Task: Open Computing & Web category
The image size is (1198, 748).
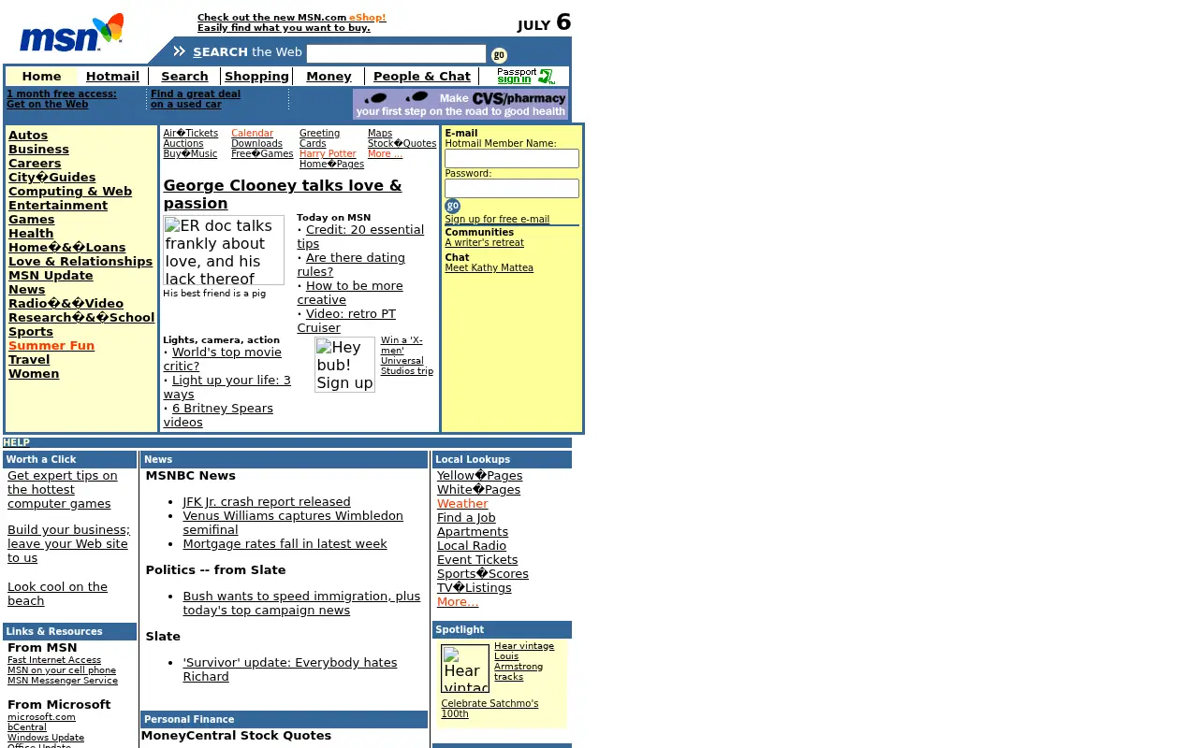Action: [x=70, y=192]
